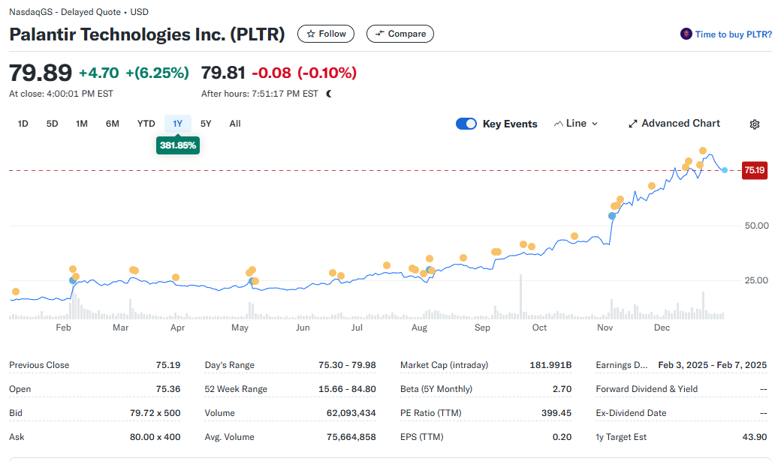This screenshot has height=461, width=784.
Task: Show the All time range tab
Action: (235, 124)
